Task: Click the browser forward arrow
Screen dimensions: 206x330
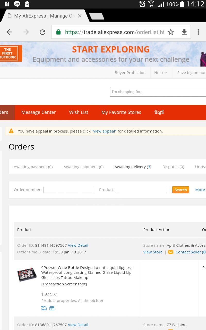Action: coord(26,32)
